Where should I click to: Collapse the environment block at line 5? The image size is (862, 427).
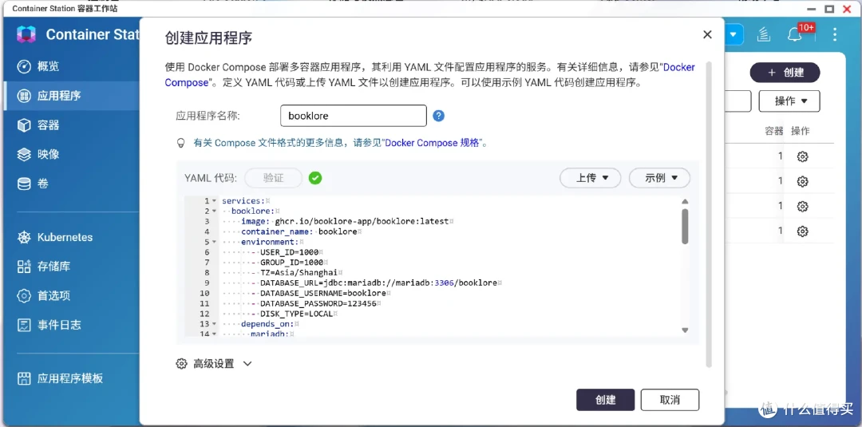[x=215, y=242]
